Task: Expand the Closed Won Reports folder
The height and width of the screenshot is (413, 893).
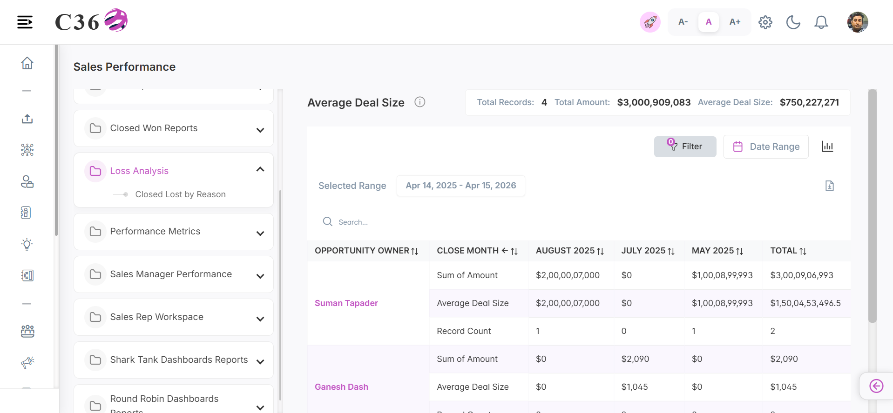Action: point(174,128)
